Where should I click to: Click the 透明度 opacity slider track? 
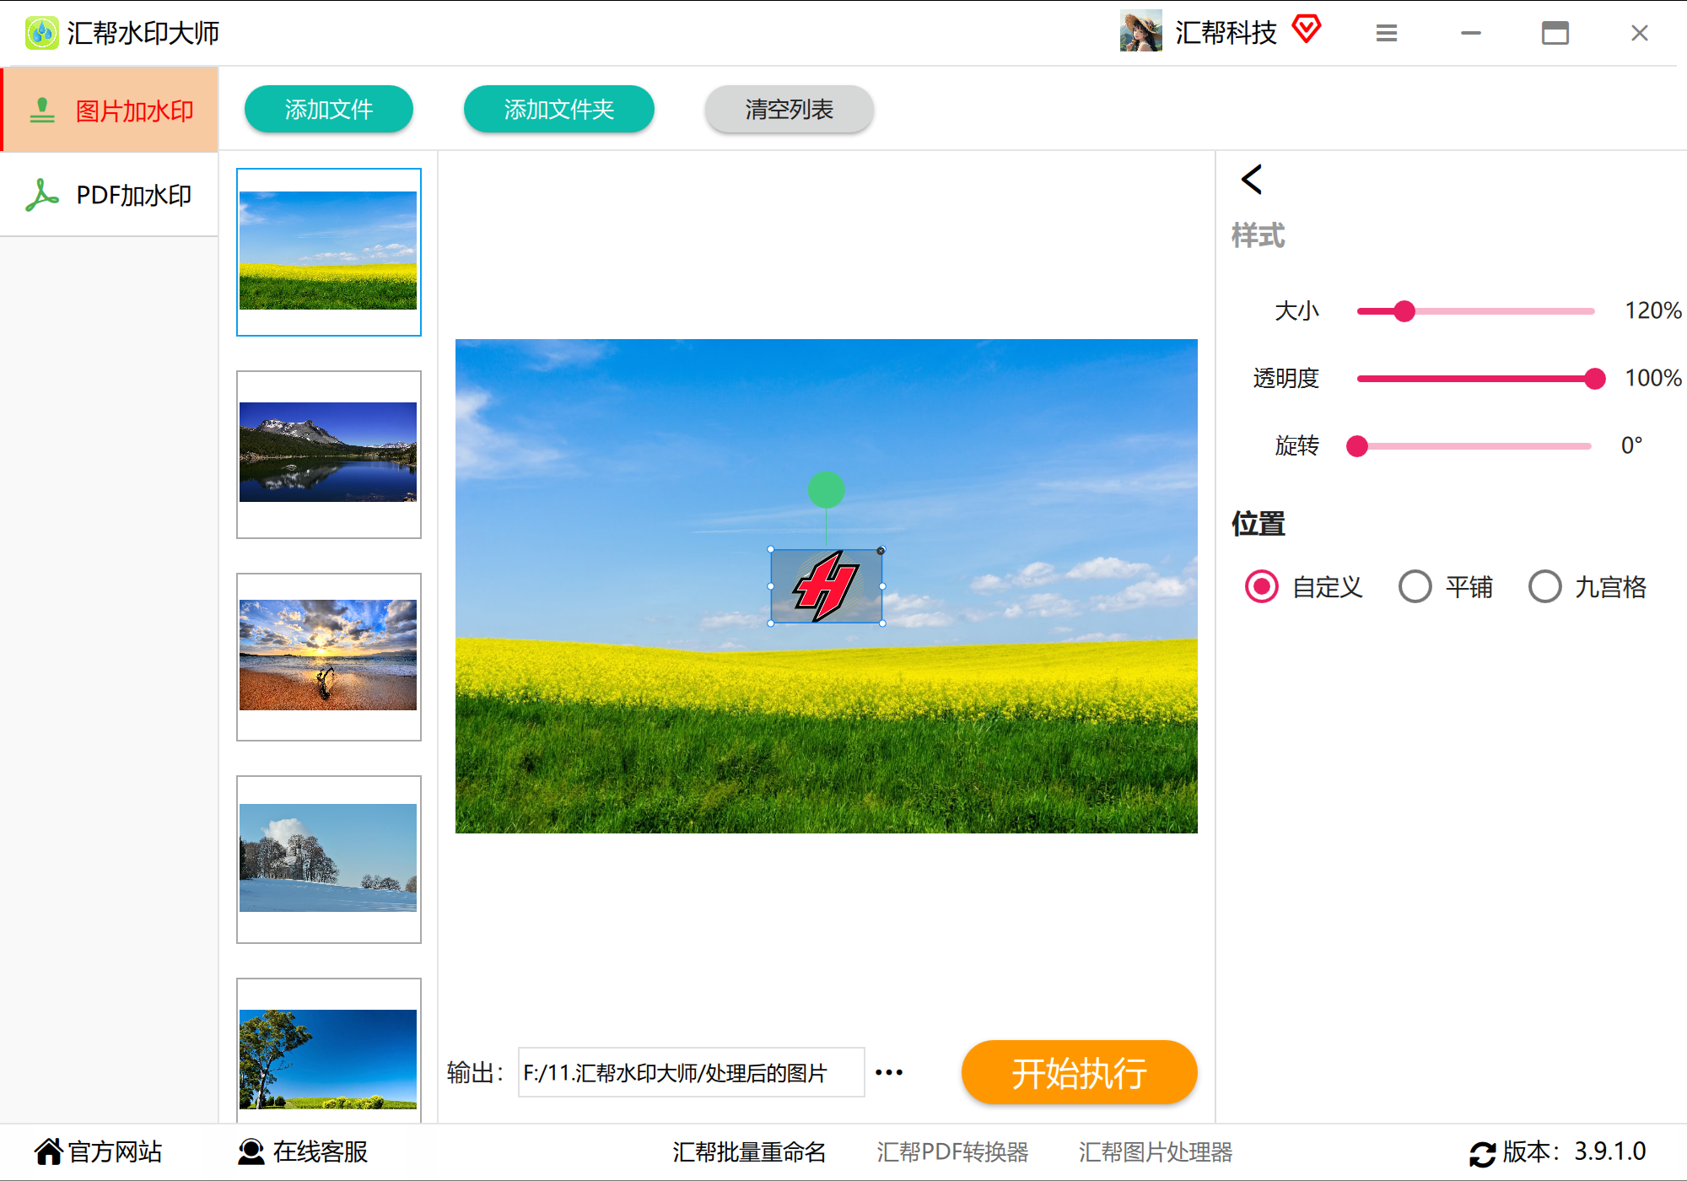point(1476,379)
